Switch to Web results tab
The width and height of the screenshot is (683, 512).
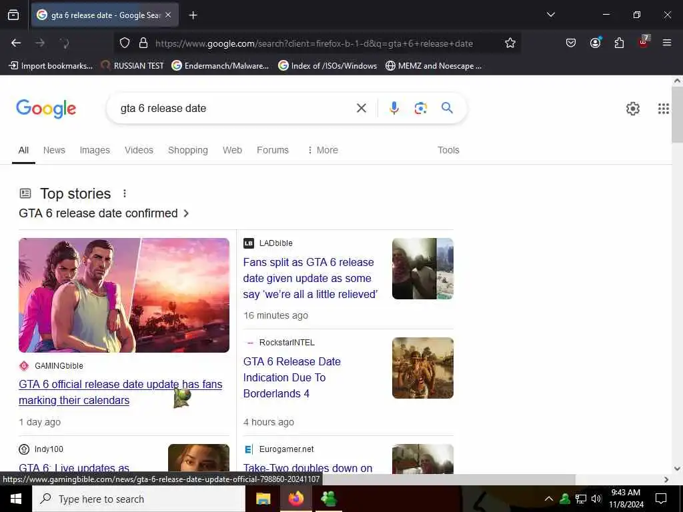point(232,150)
